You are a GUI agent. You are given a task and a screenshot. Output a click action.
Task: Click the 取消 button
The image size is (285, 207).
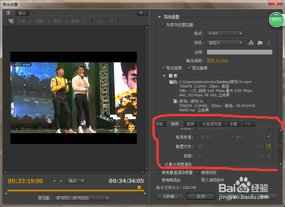click(265, 196)
